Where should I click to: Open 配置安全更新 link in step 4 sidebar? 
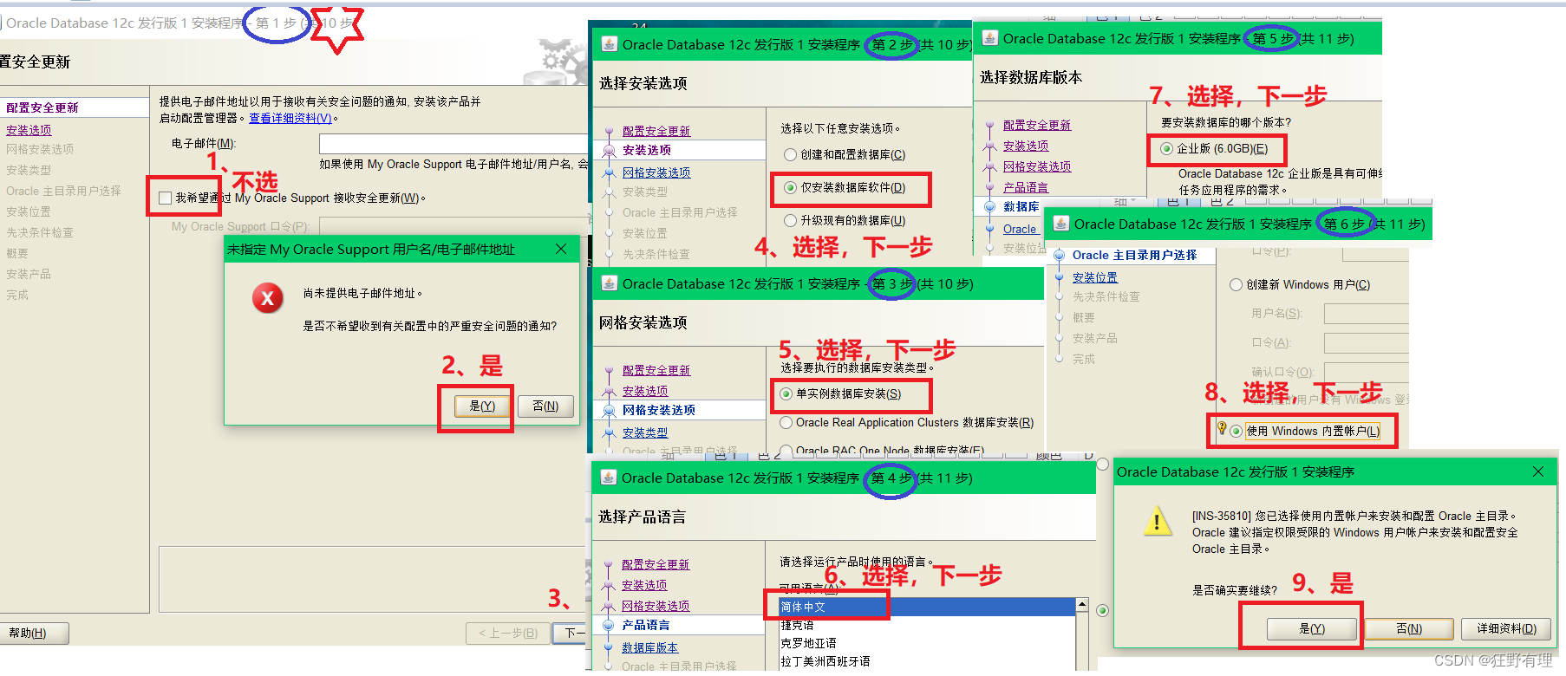656,565
